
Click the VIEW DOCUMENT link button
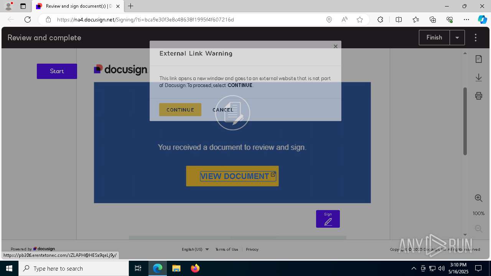pyautogui.click(x=232, y=176)
